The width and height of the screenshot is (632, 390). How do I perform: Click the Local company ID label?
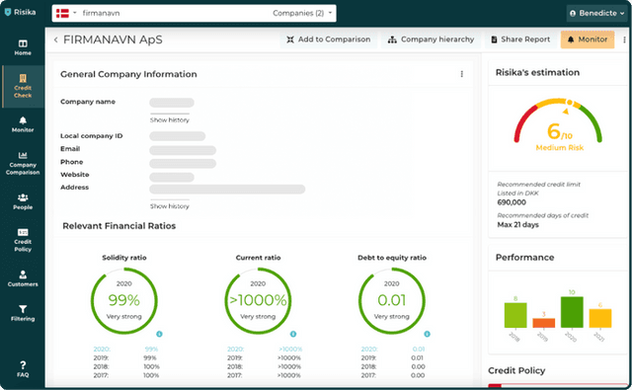click(x=92, y=136)
